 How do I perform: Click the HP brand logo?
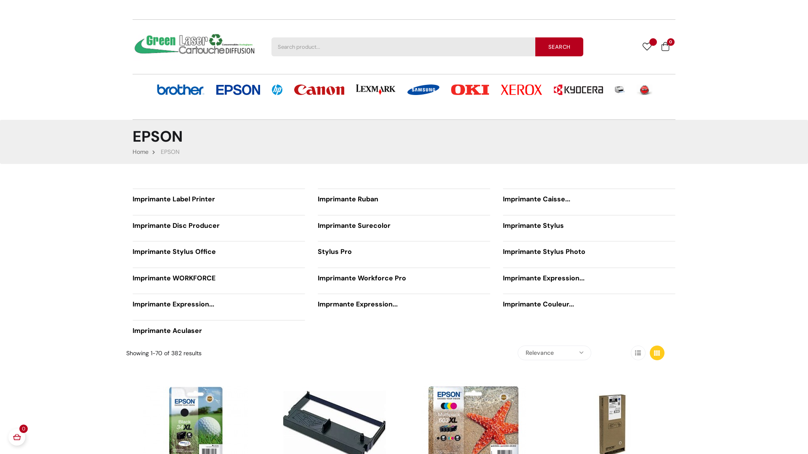click(277, 90)
